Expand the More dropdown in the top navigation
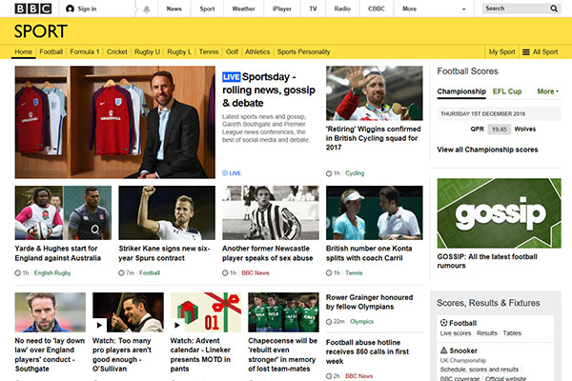This screenshot has height=381, width=572. coord(434,9)
